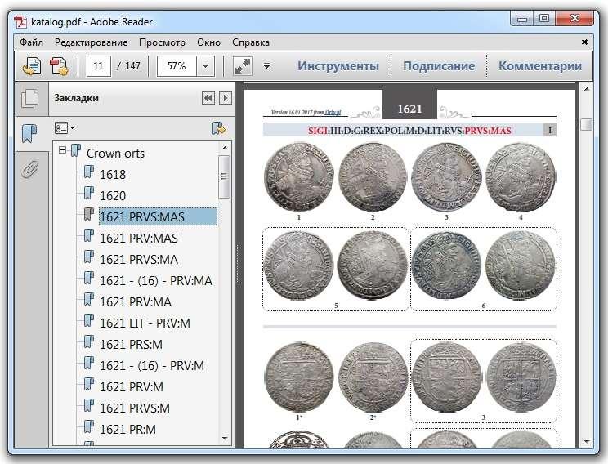Open the Инструменты pane
The height and width of the screenshot is (464, 608).
(338, 66)
